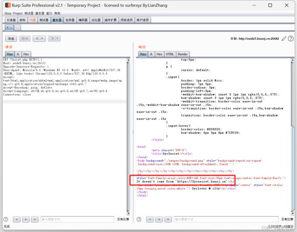Screen dimensions: 297x232
Task: Click the target URL http://node5.buuoj.cn:26442
Action: (x=259, y=39)
